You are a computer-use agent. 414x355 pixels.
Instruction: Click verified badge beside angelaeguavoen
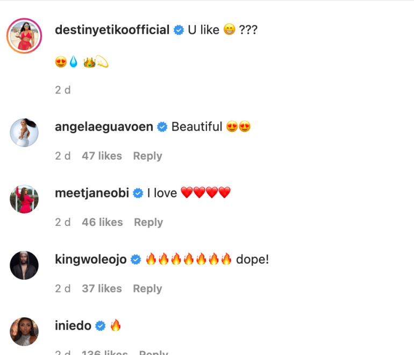click(162, 127)
